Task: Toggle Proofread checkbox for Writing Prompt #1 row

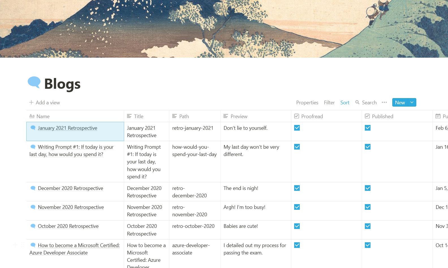Action: pyautogui.click(x=297, y=147)
